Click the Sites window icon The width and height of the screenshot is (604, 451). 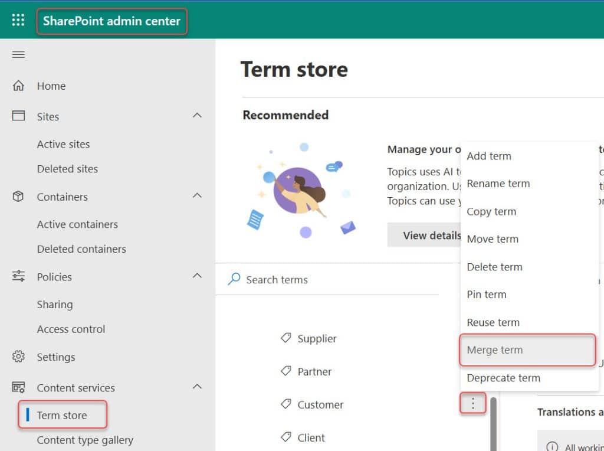18,116
